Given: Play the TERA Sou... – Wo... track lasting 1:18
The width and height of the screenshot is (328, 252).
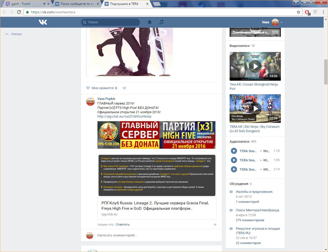Looking at the screenshot, I should 234,151.
